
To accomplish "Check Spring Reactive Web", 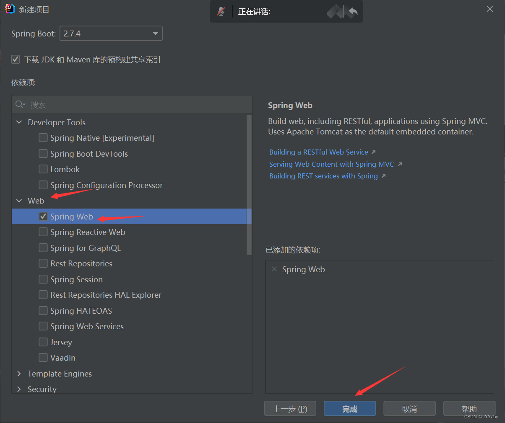I will 43,232.
